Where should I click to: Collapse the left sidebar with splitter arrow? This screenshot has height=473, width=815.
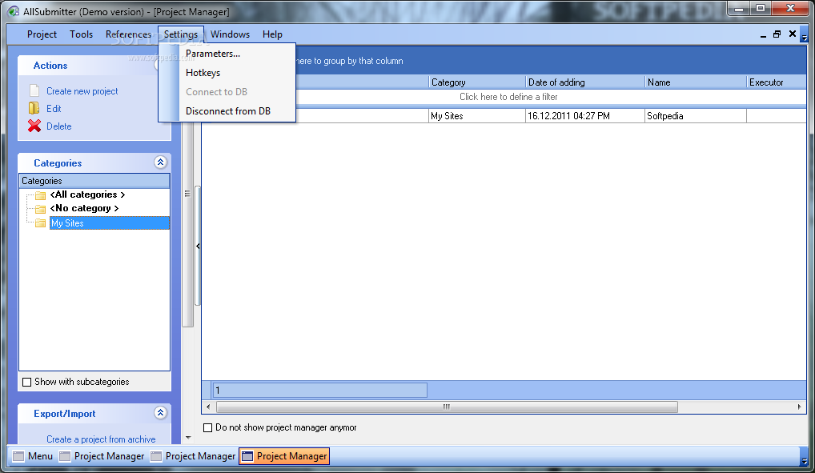tap(198, 246)
